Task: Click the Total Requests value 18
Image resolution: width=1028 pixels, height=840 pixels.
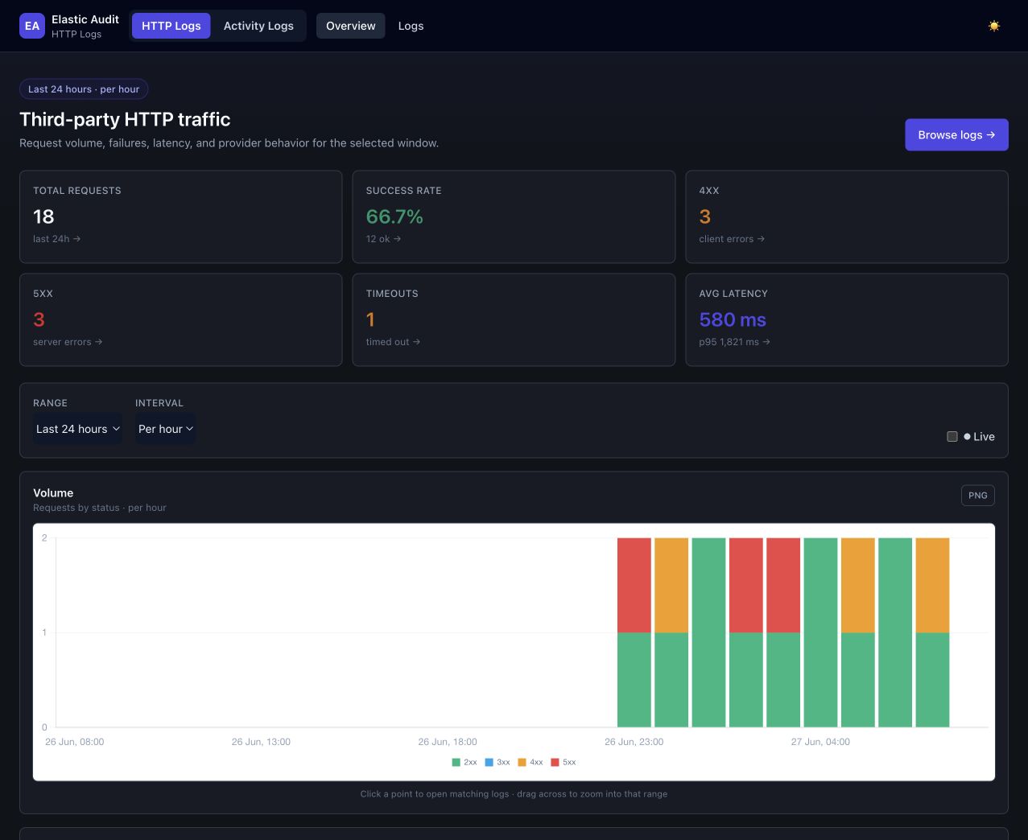Action: click(x=43, y=216)
